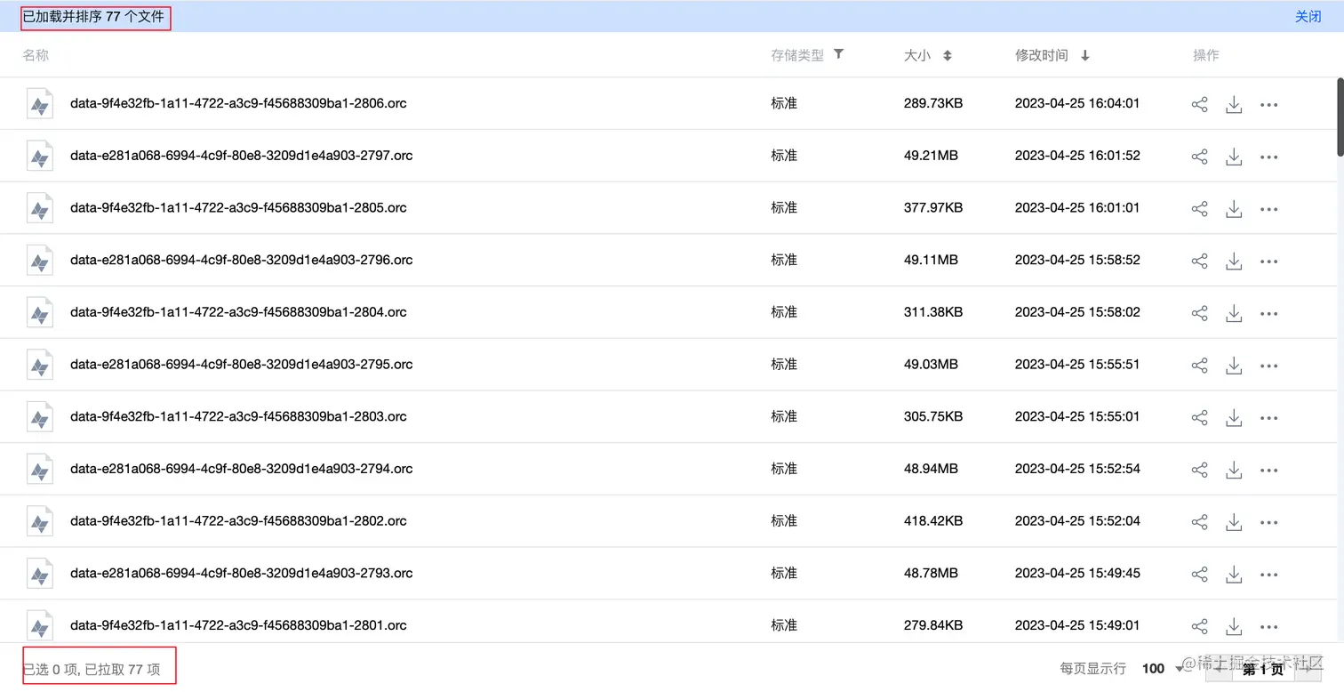Open more actions for file ending 2802.orc
Image resolution: width=1344 pixels, height=692 pixels.
pyautogui.click(x=1268, y=523)
